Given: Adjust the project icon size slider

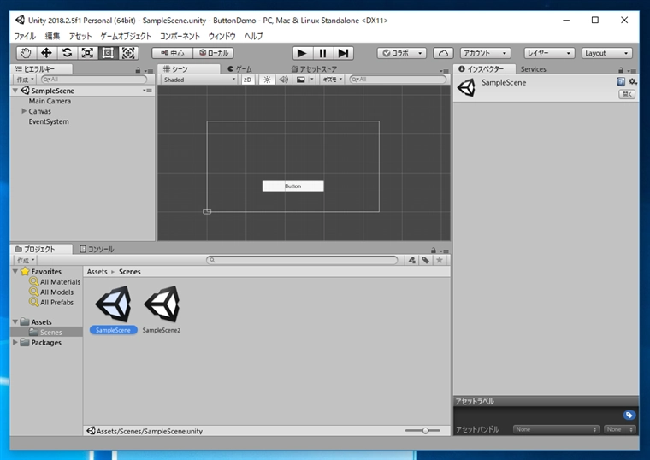Looking at the screenshot, I should click(x=425, y=431).
